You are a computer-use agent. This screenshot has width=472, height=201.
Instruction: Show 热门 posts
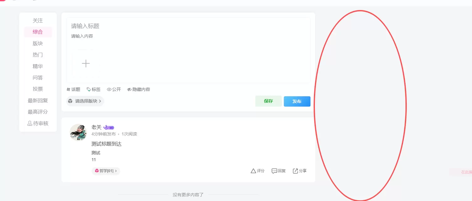[x=38, y=55]
